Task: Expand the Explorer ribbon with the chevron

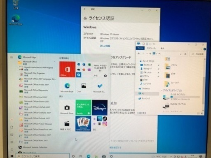Action: point(202,49)
